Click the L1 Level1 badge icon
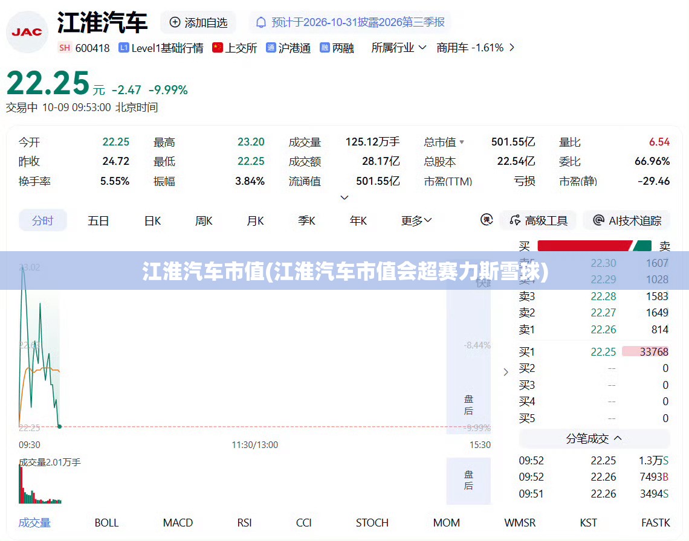The image size is (689, 541). pyautogui.click(x=123, y=48)
